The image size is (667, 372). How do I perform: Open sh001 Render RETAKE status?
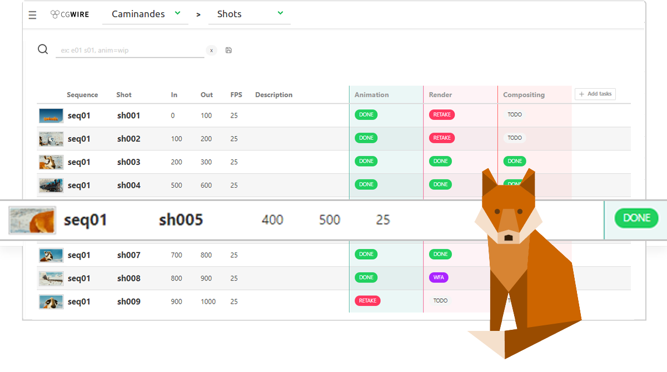[441, 115]
